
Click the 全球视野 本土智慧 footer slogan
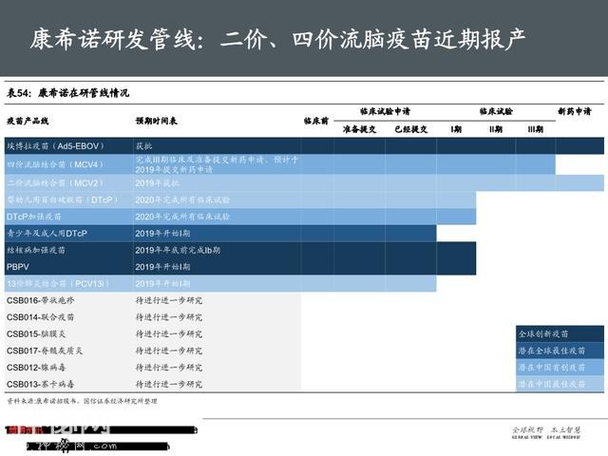point(546,430)
